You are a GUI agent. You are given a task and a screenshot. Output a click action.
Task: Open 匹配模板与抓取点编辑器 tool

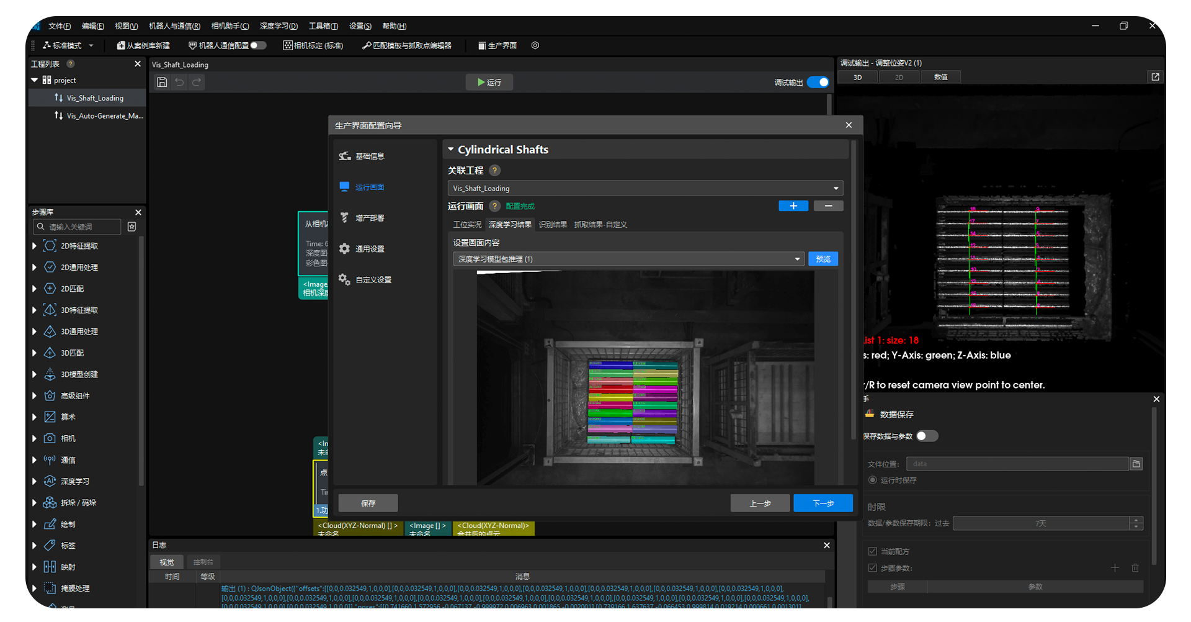(407, 45)
